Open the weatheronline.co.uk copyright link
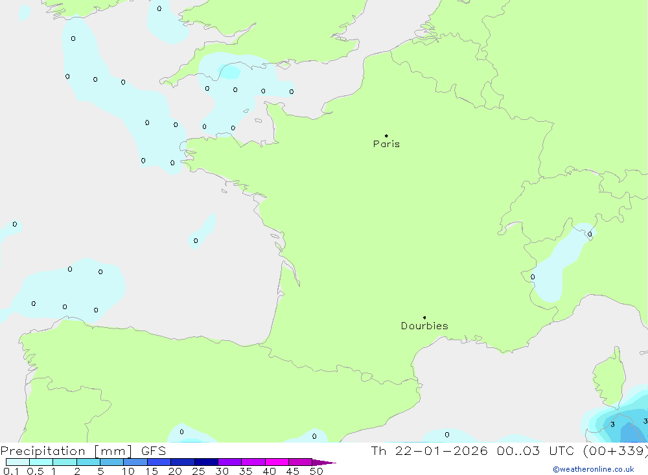The image size is (648, 475). pos(594,469)
